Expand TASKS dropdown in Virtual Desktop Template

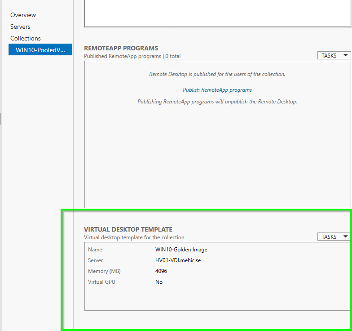click(334, 237)
